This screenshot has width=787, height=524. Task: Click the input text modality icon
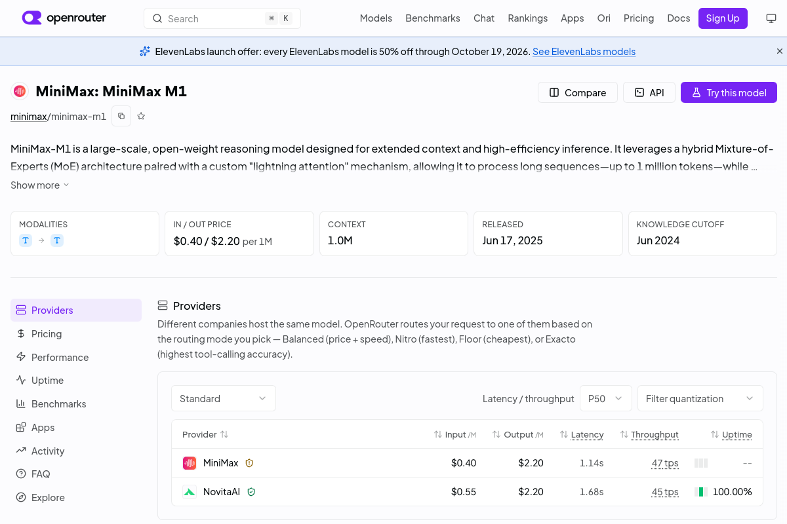[26, 240]
